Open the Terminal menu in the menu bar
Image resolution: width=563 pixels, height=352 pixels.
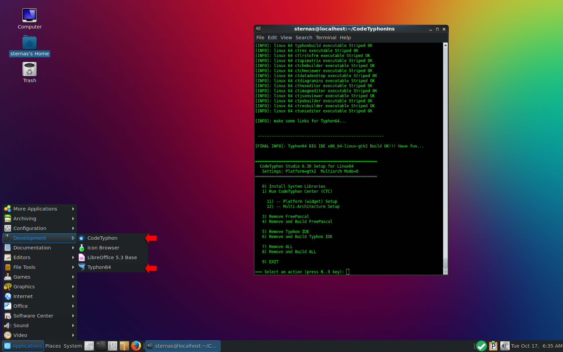(x=326, y=38)
